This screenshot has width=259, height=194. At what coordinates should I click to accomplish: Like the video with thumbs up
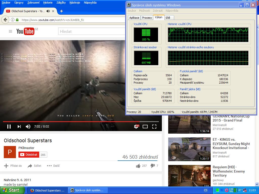(x=138, y=166)
